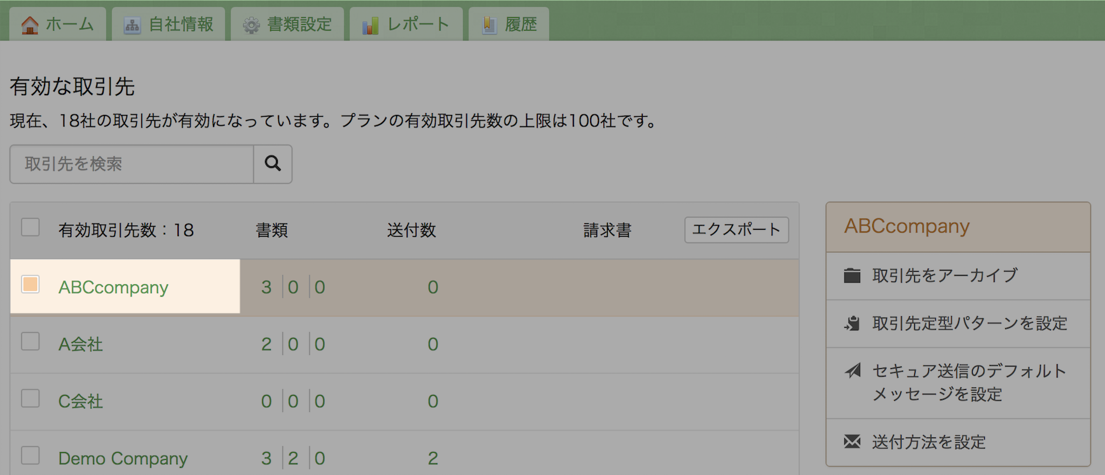The image size is (1105, 475).
Task: Open the C会社 client link
Action: (x=81, y=401)
